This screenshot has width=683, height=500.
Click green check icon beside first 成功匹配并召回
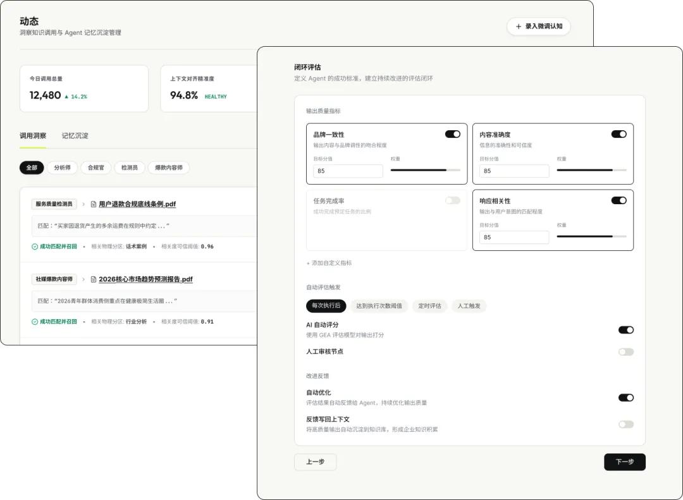pos(35,247)
